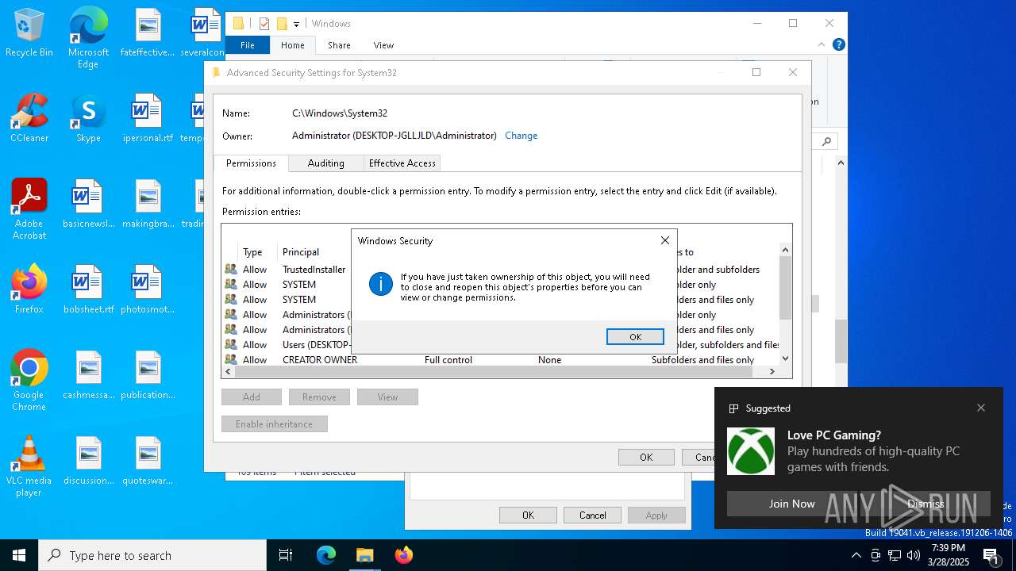The height and width of the screenshot is (571, 1016).
Task: Show hidden system tray icons
Action: (x=856, y=555)
